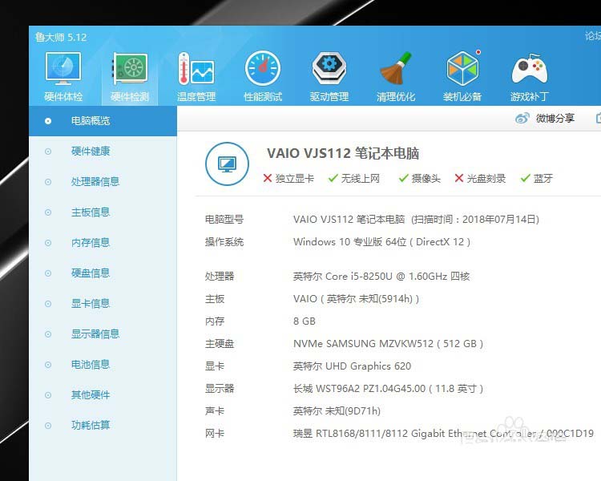Click the 操作系统 label

224,242
